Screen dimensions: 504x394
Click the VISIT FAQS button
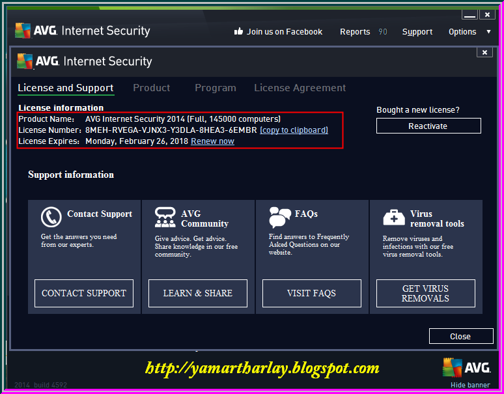311,293
